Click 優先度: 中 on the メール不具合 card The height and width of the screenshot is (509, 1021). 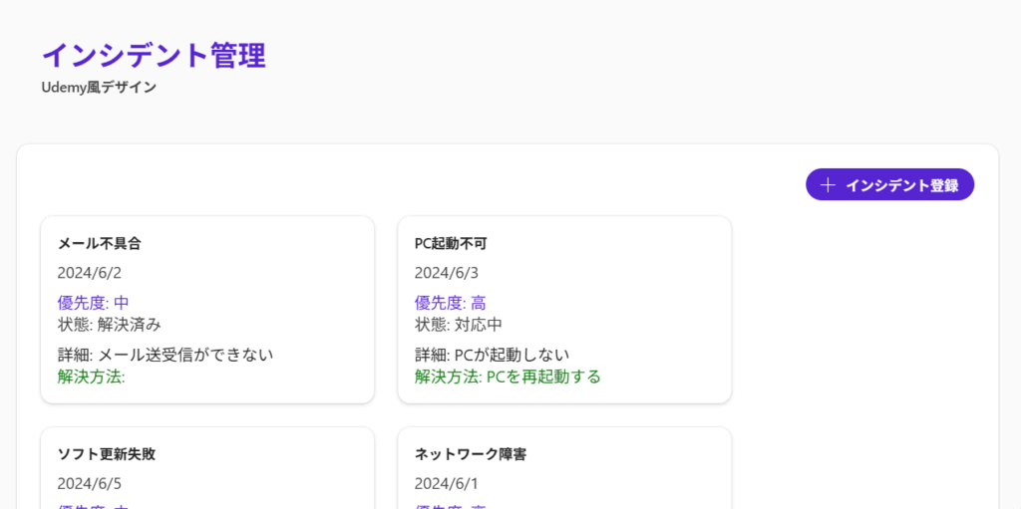point(93,303)
